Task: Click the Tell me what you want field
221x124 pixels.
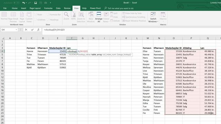Action: click(x=121, y=8)
